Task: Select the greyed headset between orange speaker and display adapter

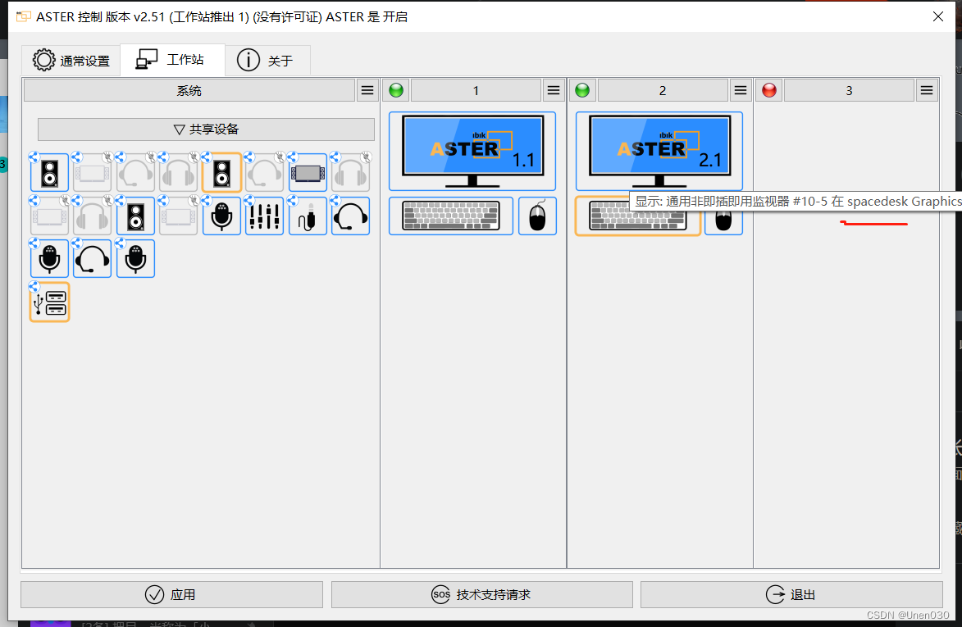Action: pos(264,174)
